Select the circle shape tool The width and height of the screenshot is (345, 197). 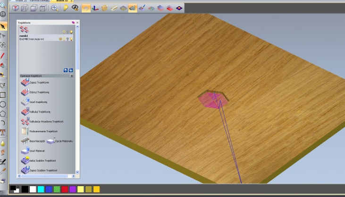coord(3,104)
